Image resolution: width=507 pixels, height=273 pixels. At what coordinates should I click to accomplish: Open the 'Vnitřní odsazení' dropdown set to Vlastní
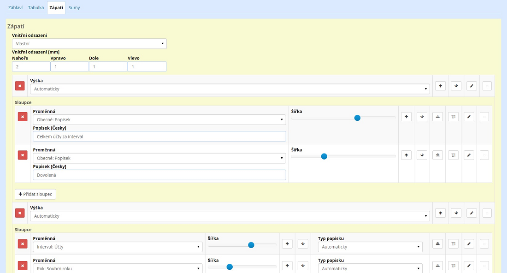click(89, 43)
